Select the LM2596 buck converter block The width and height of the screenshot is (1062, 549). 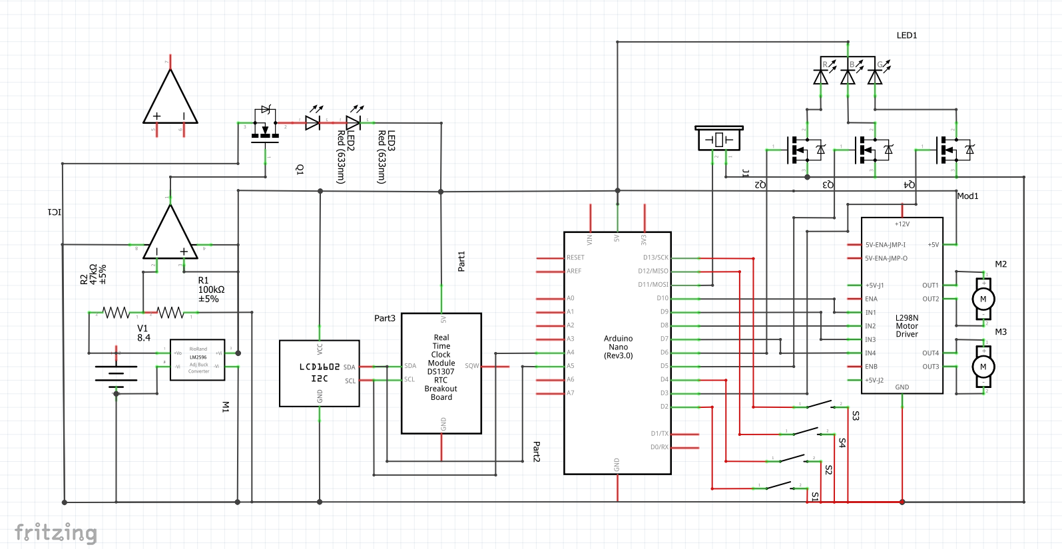point(198,360)
